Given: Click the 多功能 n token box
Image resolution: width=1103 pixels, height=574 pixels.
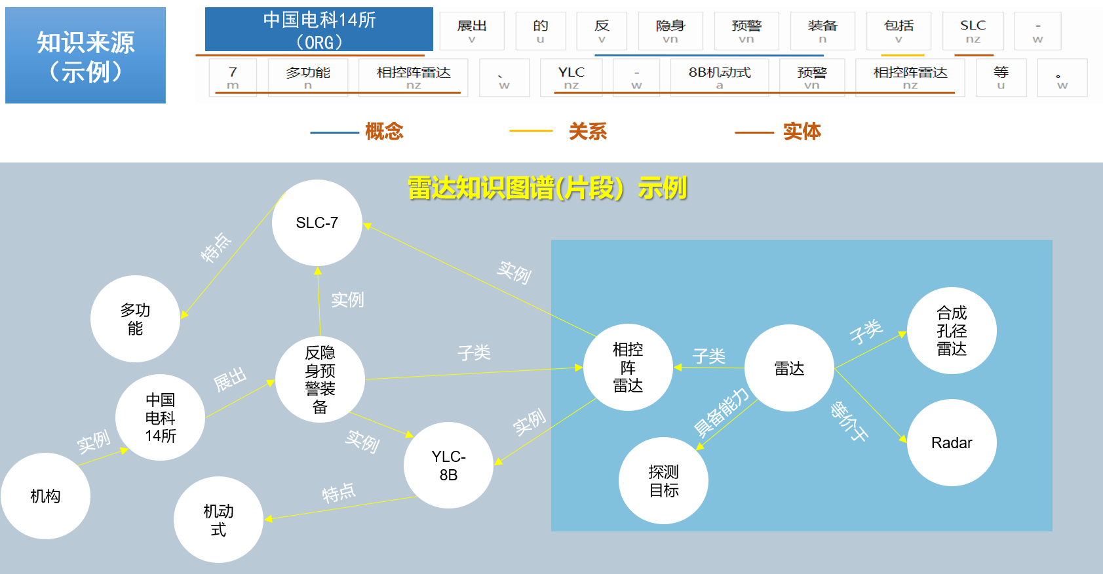Looking at the screenshot, I should pos(308,78).
